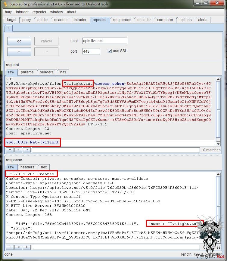Image resolution: width=227 pixels, height=261 pixels.
Task: Switch to the spider tab
Action: (x=42, y=20)
